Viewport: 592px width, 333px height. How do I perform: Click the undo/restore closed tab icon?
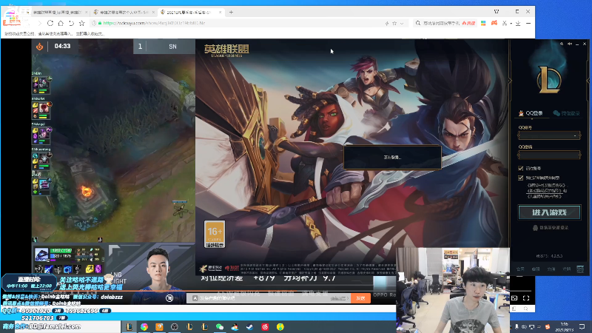[71, 23]
